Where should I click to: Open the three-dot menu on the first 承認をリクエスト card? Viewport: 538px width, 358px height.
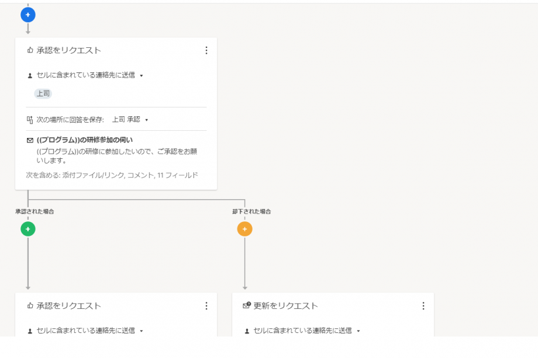pyautogui.click(x=206, y=51)
